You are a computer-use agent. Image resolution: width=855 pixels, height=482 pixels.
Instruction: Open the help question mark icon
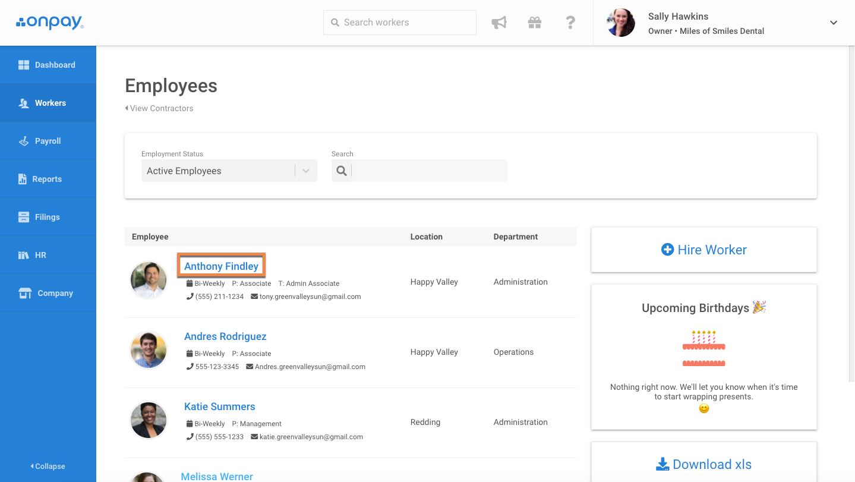570,23
